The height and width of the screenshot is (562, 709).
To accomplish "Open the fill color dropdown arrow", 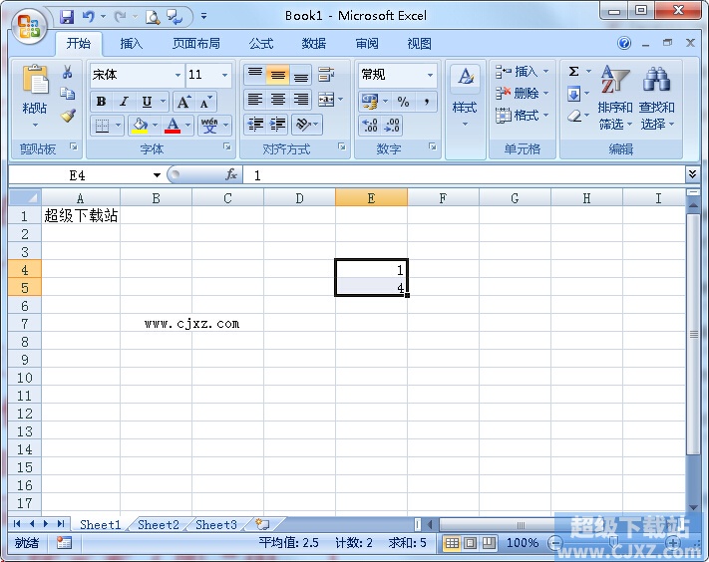I will [x=156, y=126].
